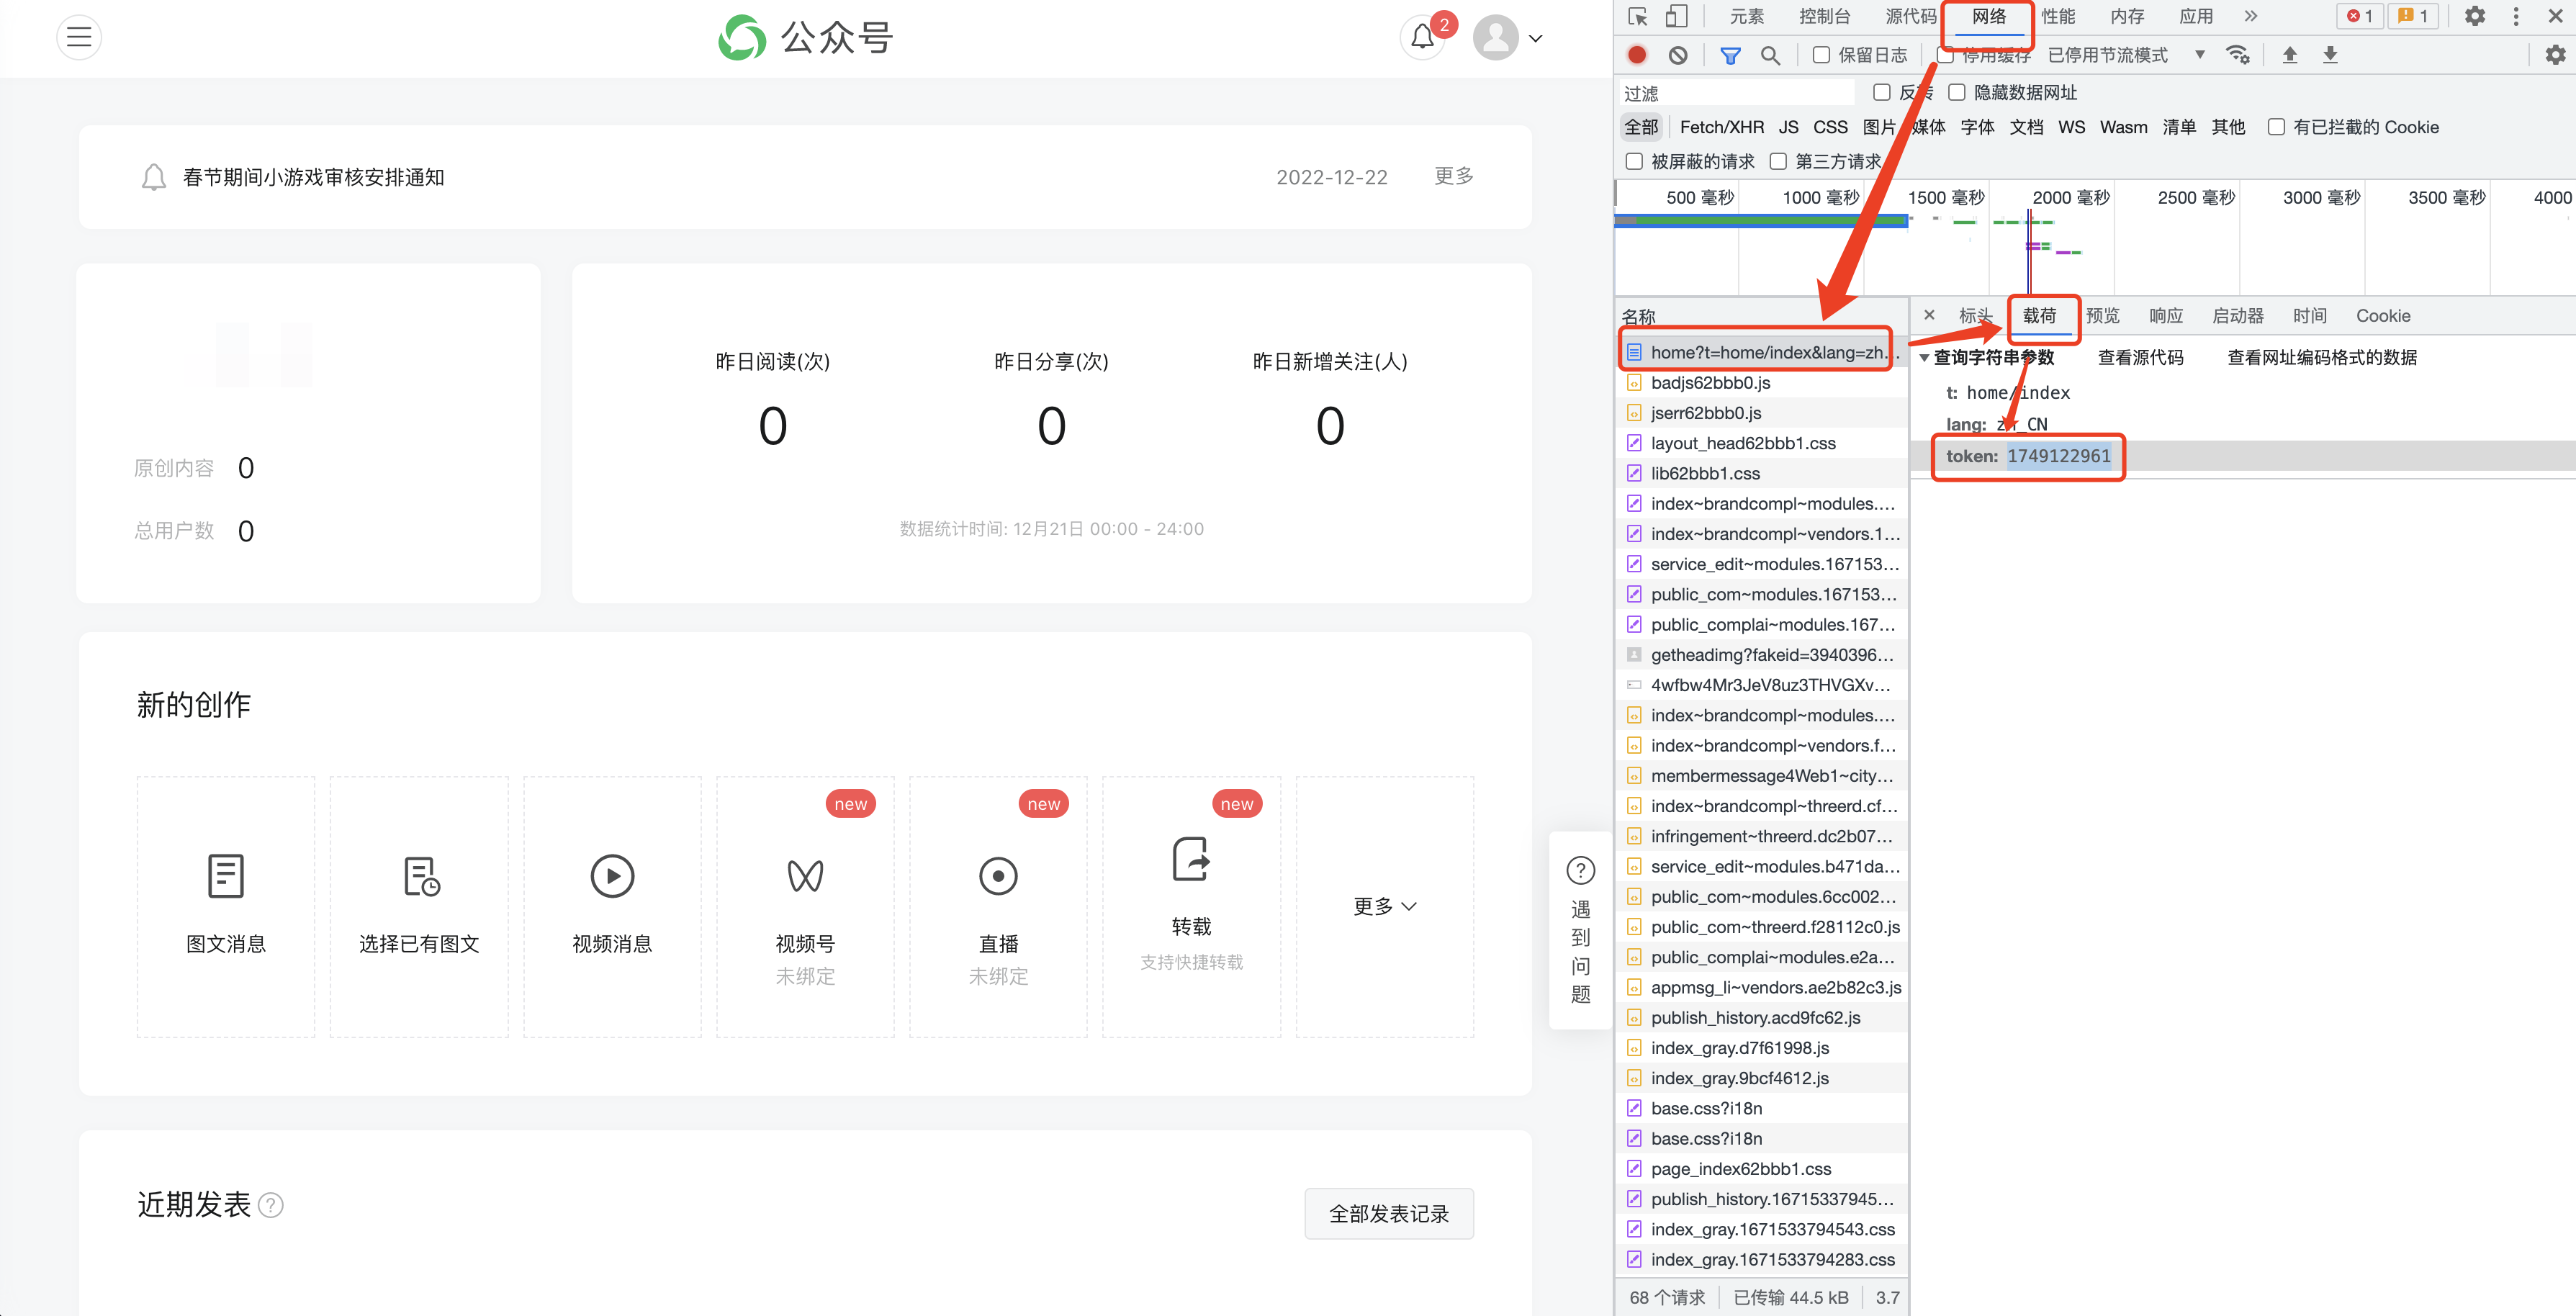Open the DevTools settings gear
The image size is (2576, 1316).
[2474, 16]
